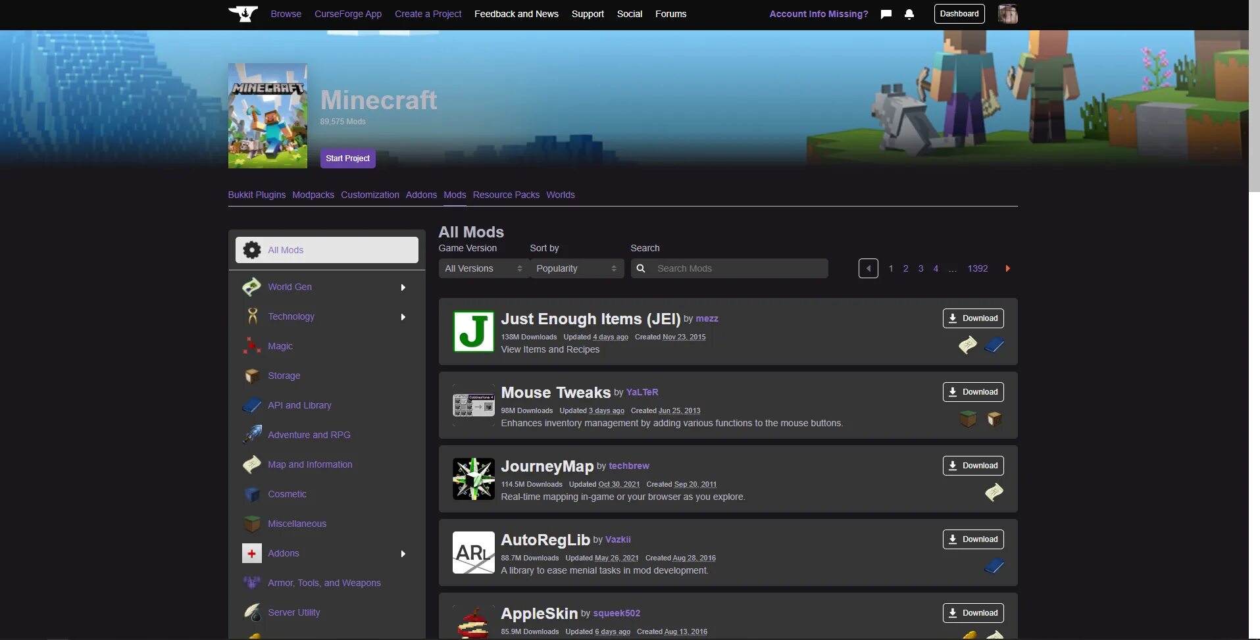Click the Storage chest icon
The width and height of the screenshot is (1260, 640).
(252, 376)
